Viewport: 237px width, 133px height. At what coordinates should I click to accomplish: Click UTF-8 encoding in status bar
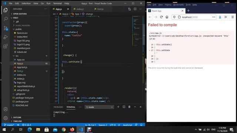point(113,125)
